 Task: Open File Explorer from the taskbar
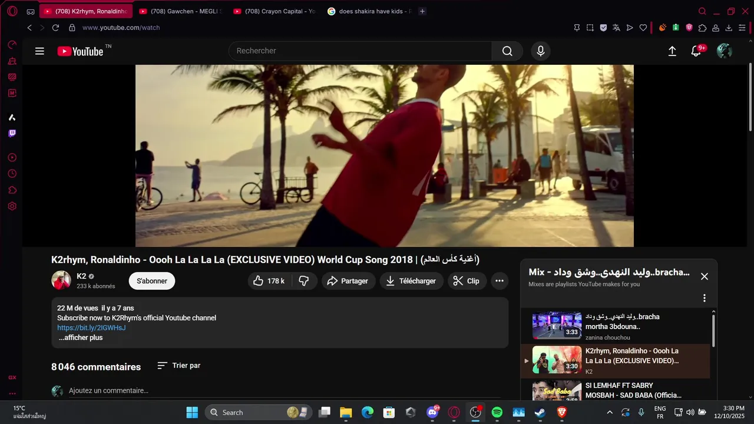(346, 412)
